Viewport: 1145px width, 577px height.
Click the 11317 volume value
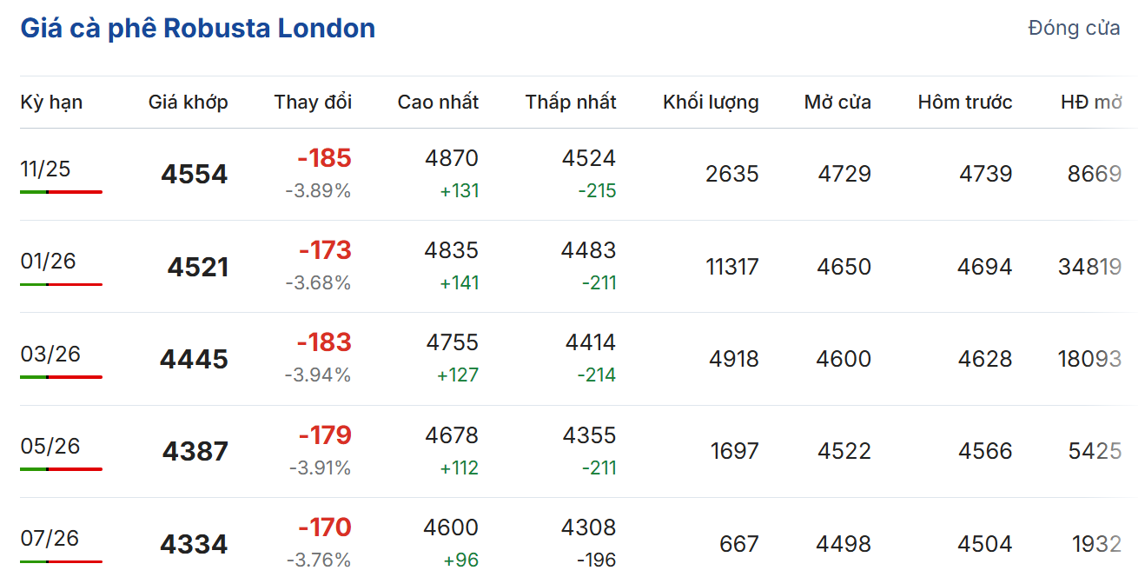tap(731, 267)
